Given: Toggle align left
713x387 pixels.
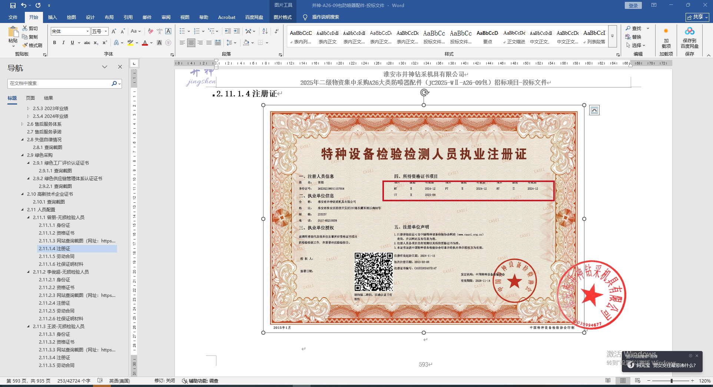Looking at the screenshot, I should click(182, 43).
